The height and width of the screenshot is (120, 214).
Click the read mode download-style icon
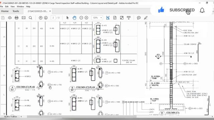pyautogui.click(x=128, y=18)
